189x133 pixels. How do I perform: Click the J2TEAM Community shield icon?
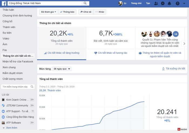point(3,106)
